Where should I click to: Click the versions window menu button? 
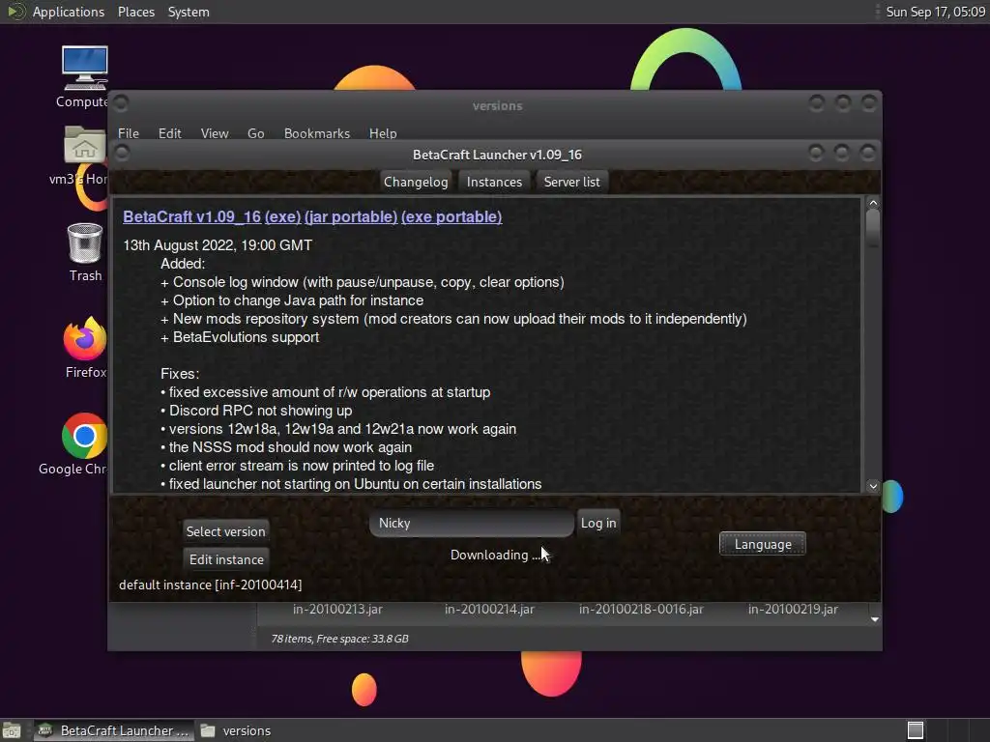coord(122,102)
